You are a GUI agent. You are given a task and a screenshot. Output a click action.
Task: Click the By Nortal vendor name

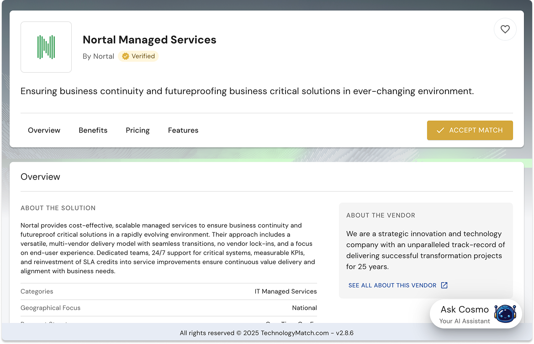(98, 56)
